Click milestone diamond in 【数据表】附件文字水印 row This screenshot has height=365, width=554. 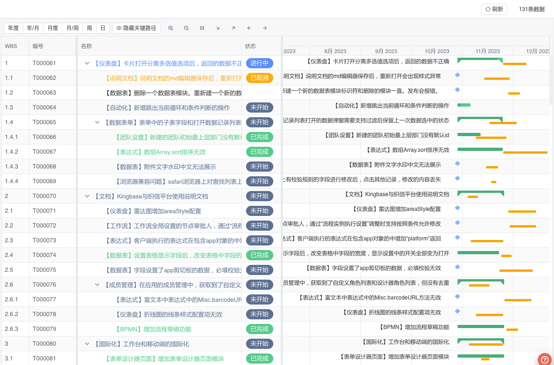(458, 163)
